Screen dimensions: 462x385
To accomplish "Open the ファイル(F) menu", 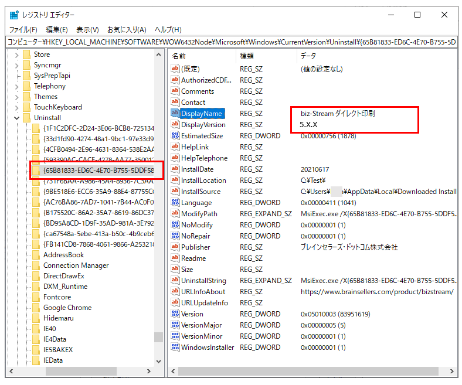I will point(23,30).
